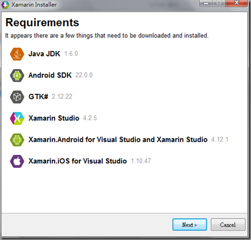This screenshot has height=240, width=251.
Task: Click the Requirements heading
Action: pyautogui.click(x=42, y=22)
